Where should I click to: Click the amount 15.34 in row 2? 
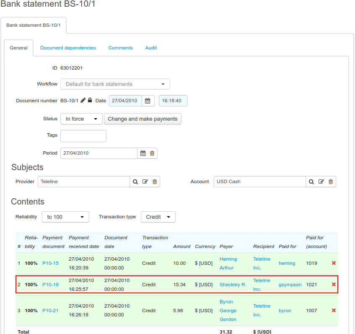coord(179,285)
